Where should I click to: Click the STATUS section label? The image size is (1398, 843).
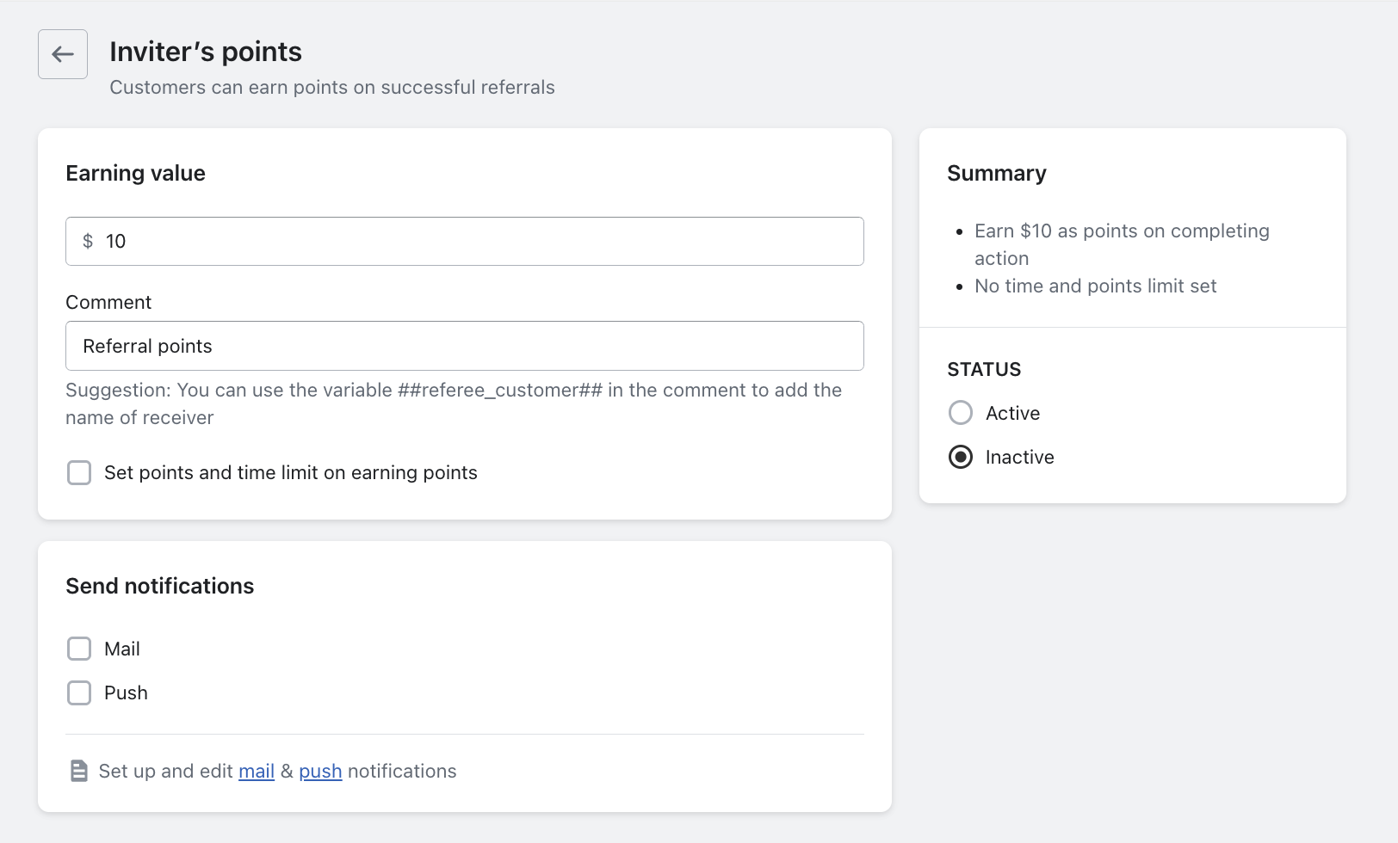click(x=984, y=369)
